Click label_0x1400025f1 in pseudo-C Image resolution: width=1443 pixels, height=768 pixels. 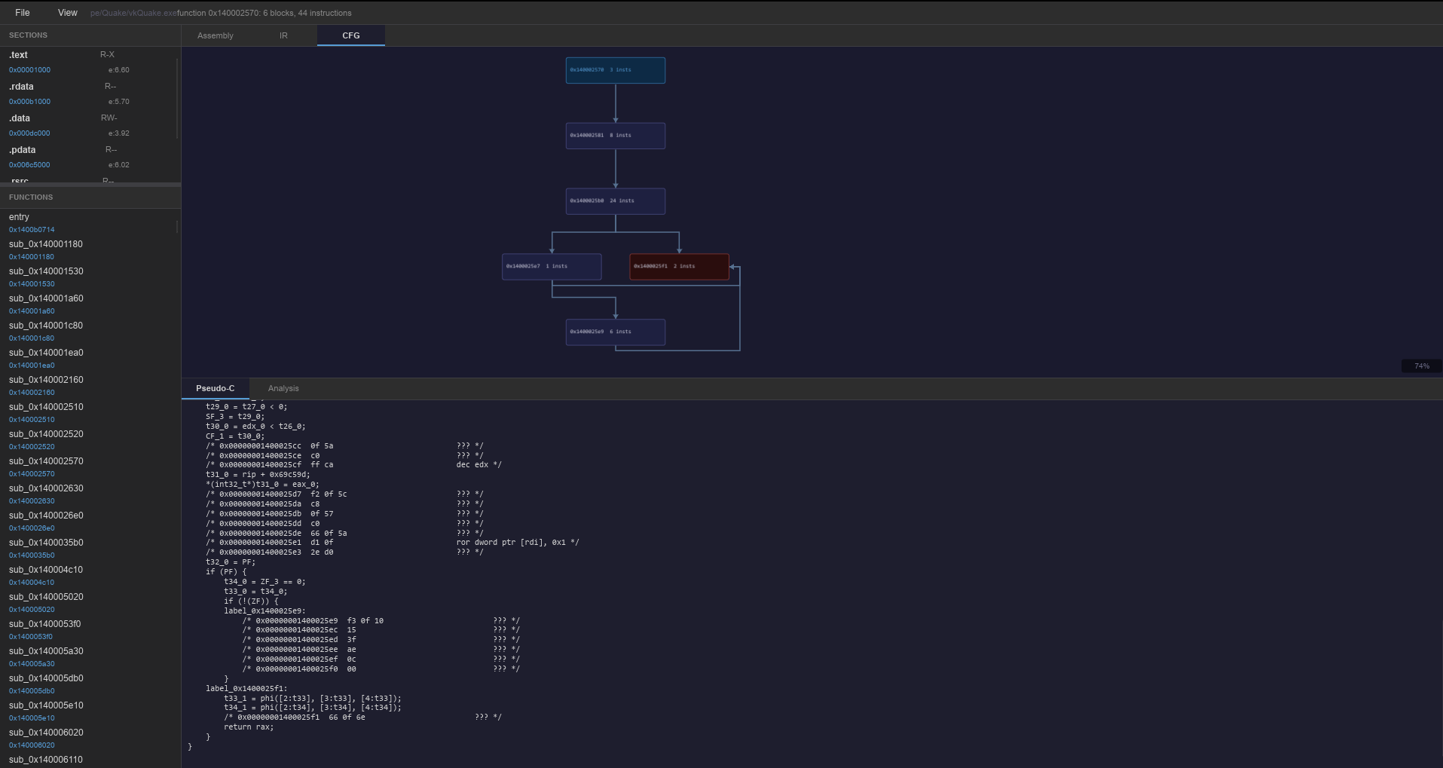[246, 689]
